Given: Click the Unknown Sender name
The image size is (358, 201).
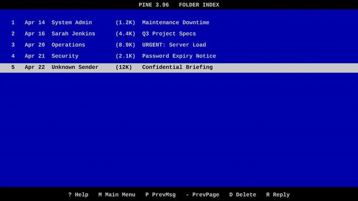Looking at the screenshot, I should [75, 68].
